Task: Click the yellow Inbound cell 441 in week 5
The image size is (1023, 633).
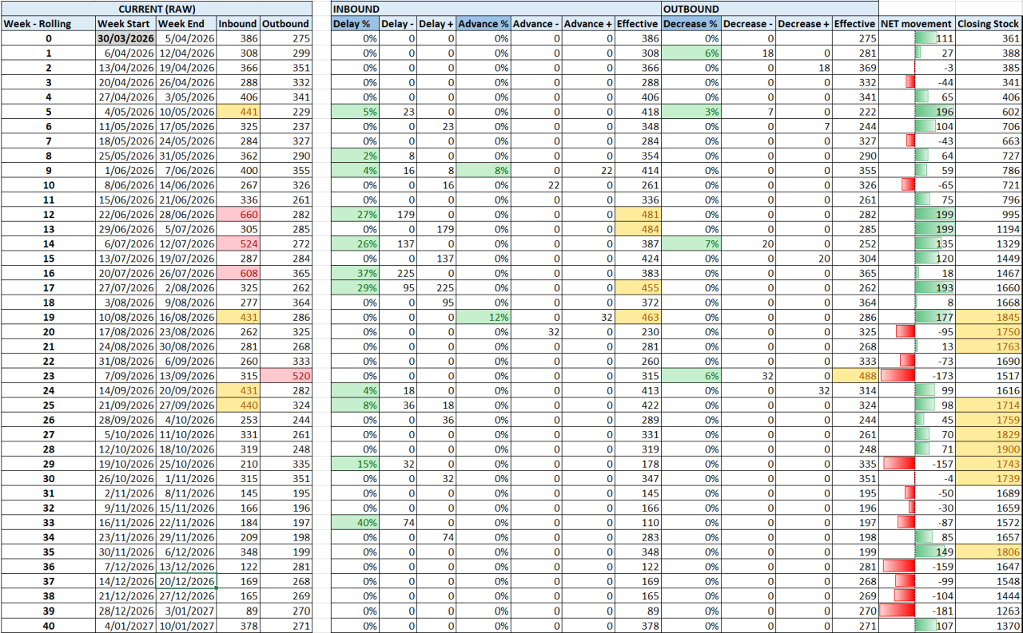Action: click(x=236, y=111)
